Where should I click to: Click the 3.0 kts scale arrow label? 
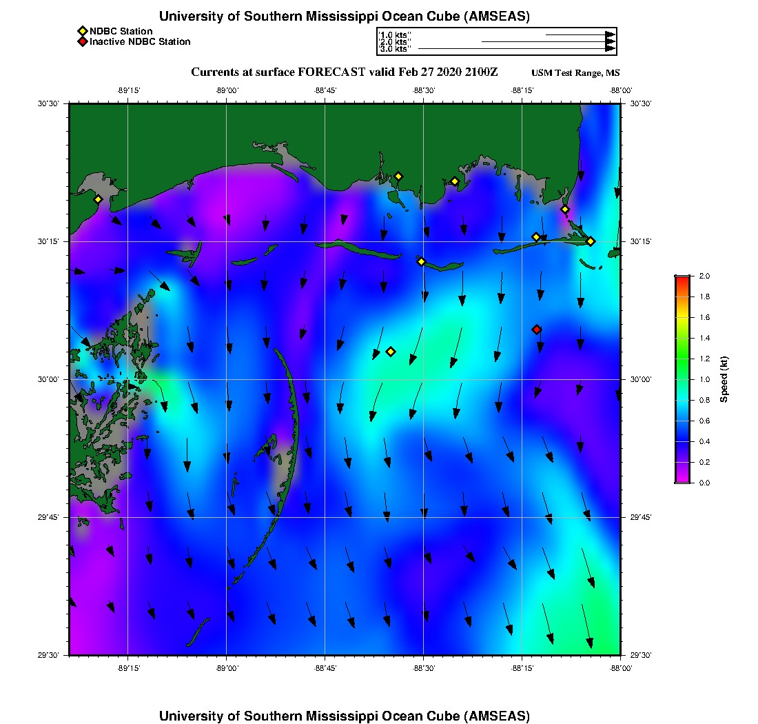click(x=395, y=49)
